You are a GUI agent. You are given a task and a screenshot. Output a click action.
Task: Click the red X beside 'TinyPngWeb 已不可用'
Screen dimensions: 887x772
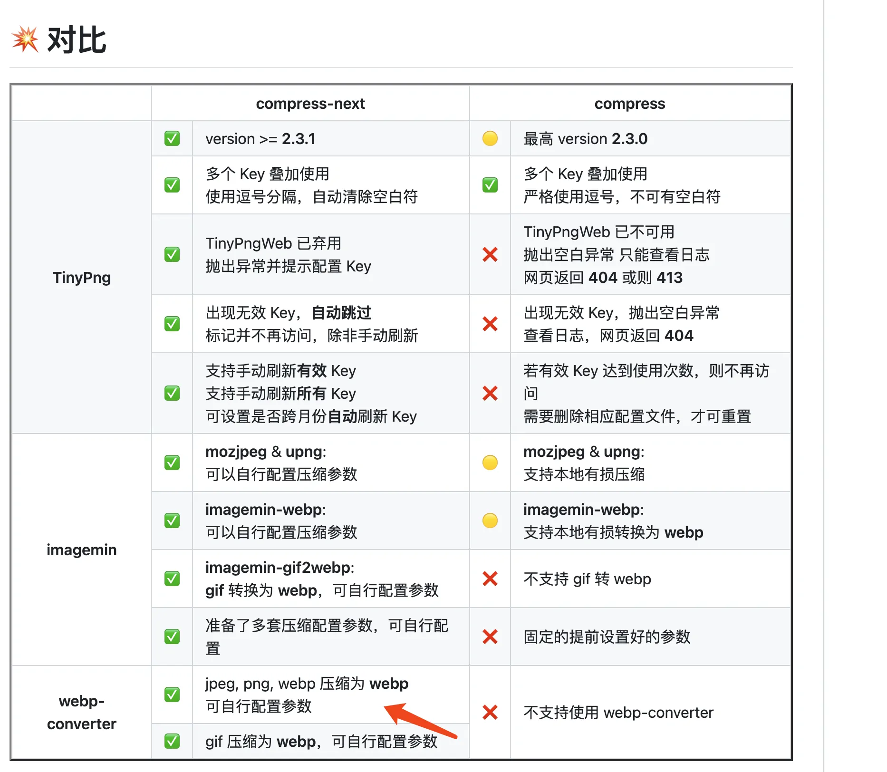pos(490,254)
